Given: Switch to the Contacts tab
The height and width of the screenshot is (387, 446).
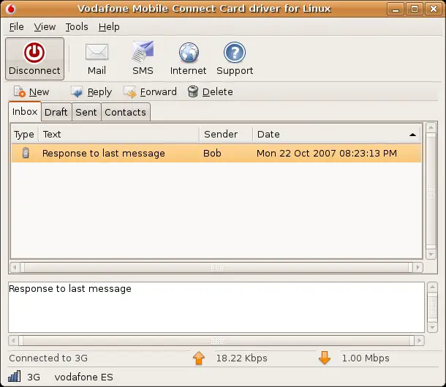Looking at the screenshot, I should [126, 112].
